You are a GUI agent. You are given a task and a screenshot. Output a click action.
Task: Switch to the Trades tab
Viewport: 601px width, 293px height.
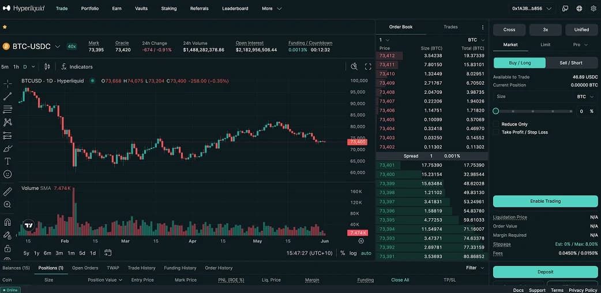point(450,27)
